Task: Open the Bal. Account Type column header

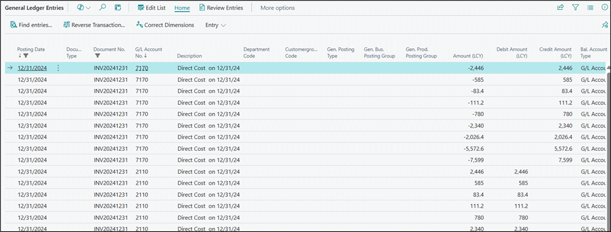Action: coord(594,53)
